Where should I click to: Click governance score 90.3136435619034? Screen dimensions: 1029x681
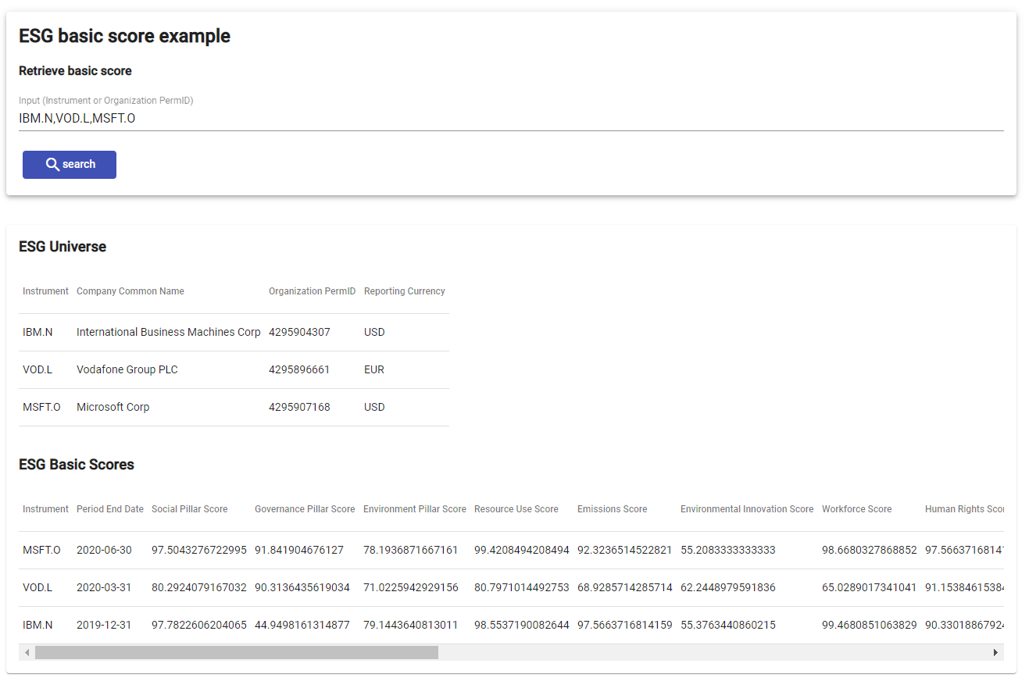pos(302,587)
